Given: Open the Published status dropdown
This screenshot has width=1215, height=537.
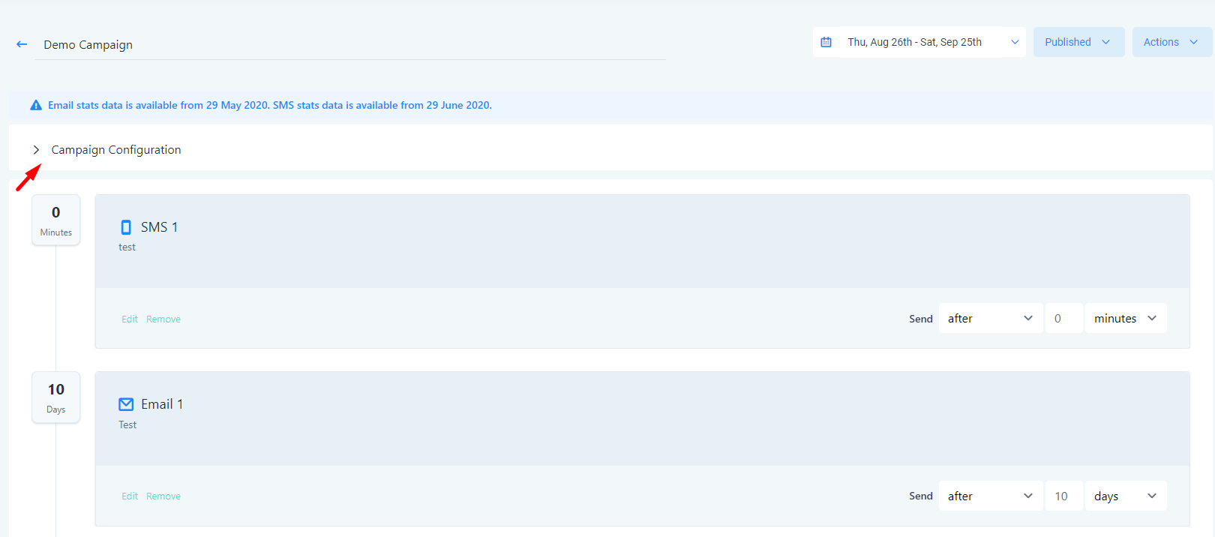Looking at the screenshot, I should tap(1078, 42).
